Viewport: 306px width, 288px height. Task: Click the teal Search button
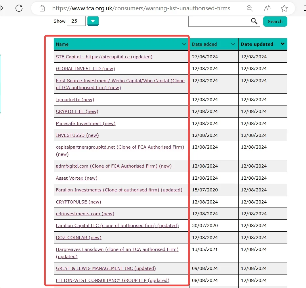pos(275,22)
